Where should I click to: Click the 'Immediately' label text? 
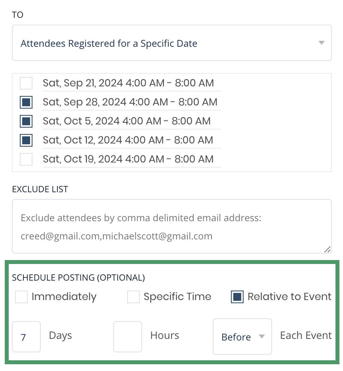click(64, 297)
